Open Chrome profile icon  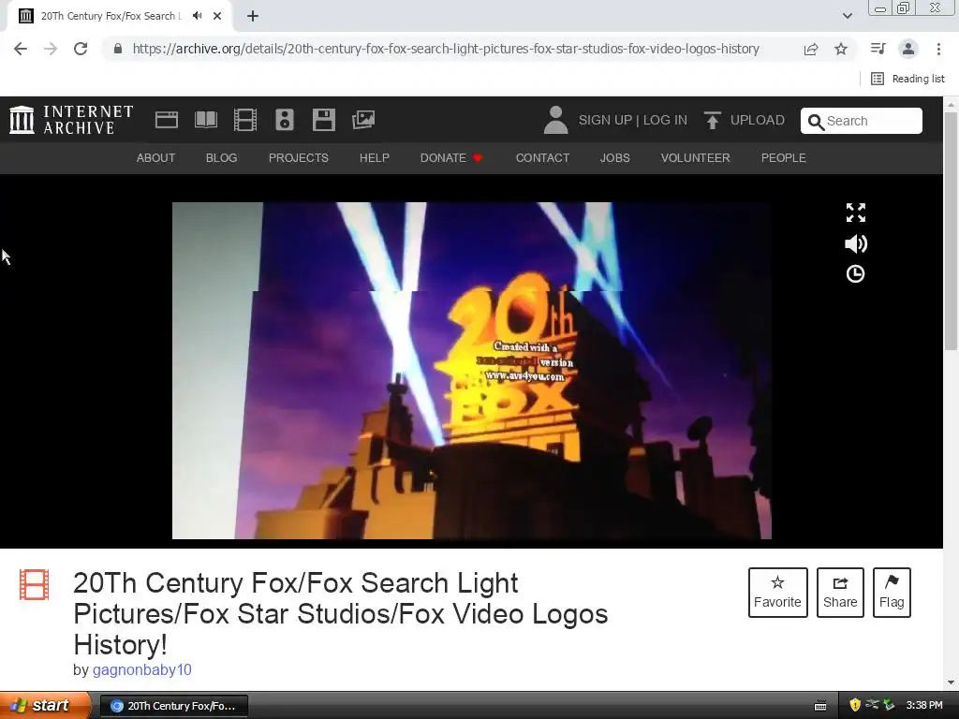click(x=908, y=49)
